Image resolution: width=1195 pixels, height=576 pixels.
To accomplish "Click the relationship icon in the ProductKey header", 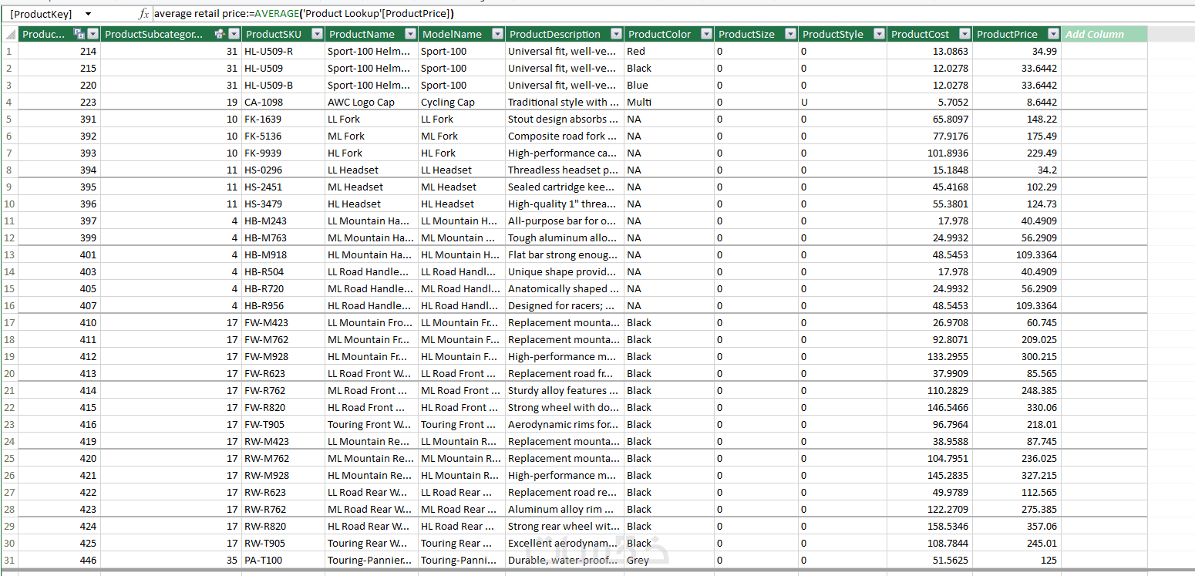I will (x=79, y=34).
